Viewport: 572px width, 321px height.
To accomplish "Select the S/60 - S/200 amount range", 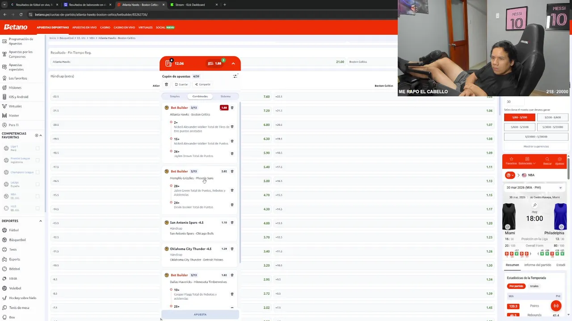I will [x=519, y=117].
